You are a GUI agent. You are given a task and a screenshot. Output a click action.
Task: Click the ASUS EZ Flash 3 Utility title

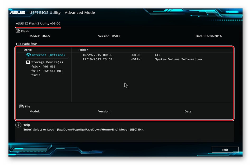[38, 23]
